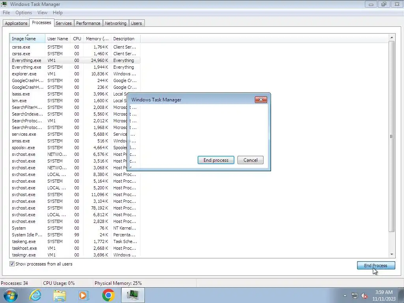Select csrss.exe row with 1,460 K
404x303 pixels.
point(75,54)
